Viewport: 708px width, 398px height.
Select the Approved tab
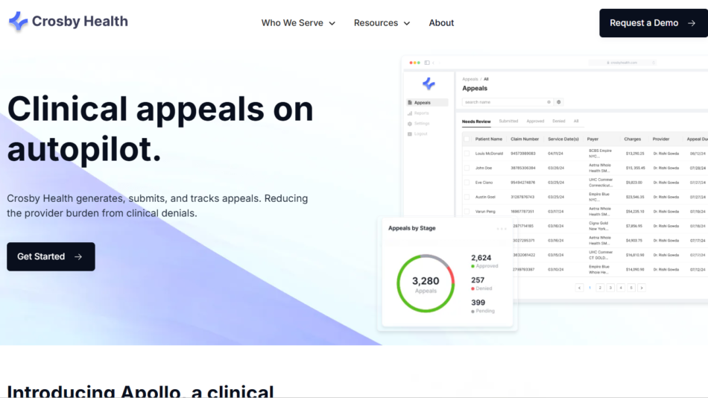pyautogui.click(x=535, y=121)
